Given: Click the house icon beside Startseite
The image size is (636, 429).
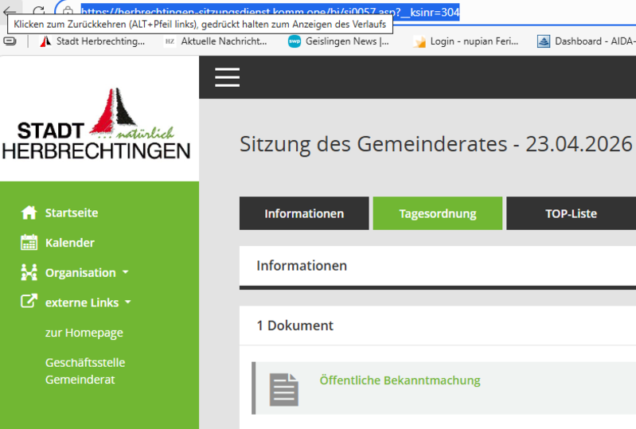Looking at the screenshot, I should (x=29, y=213).
